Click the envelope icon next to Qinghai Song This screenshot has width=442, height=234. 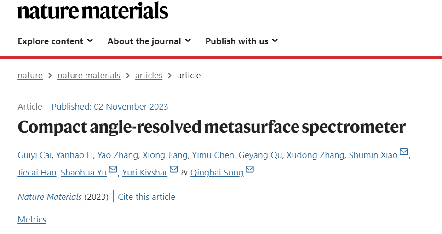tap(250, 170)
